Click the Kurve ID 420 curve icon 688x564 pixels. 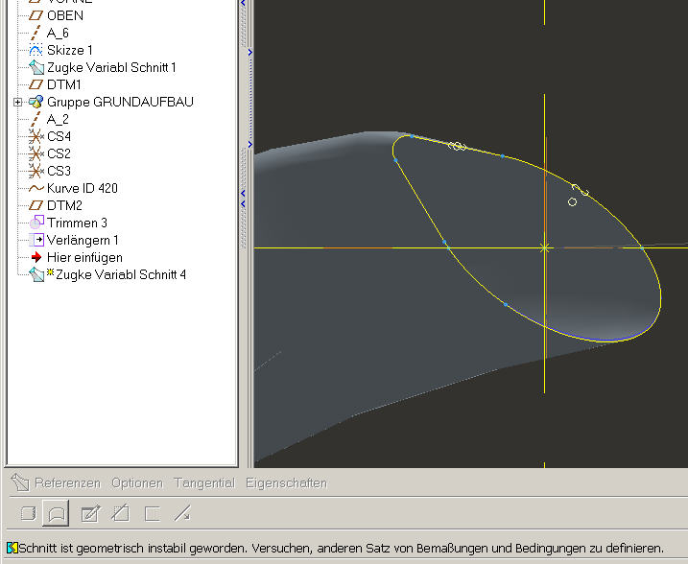[x=36, y=188]
